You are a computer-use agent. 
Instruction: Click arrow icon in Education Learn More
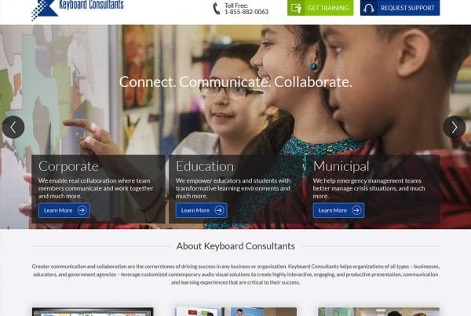click(219, 210)
